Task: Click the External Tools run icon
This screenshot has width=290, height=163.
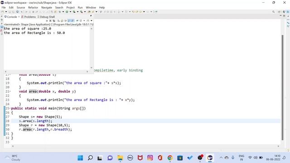Action: (x=82, y=12)
